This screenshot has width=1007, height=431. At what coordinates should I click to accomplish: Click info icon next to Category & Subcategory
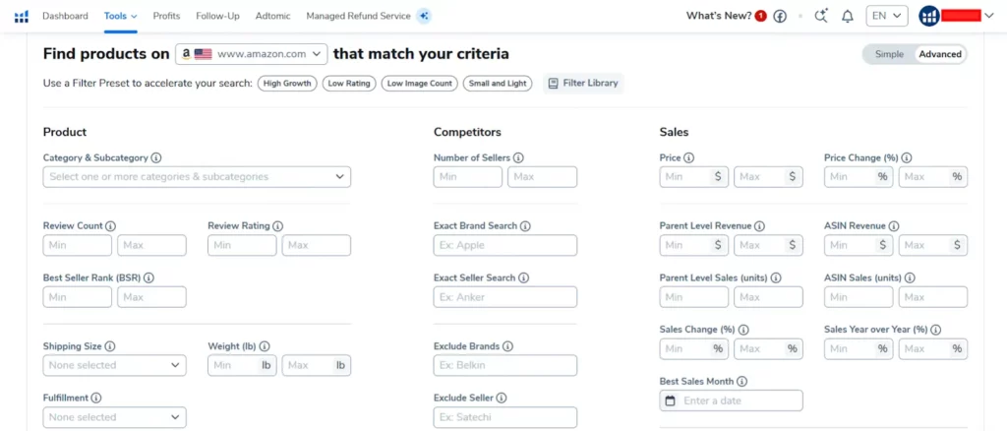click(156, 157)
